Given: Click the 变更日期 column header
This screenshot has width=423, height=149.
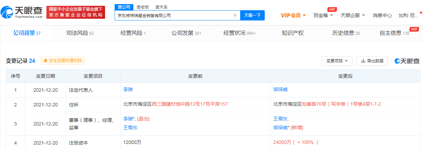Looking at the screenshot, I should click(45, 76).
